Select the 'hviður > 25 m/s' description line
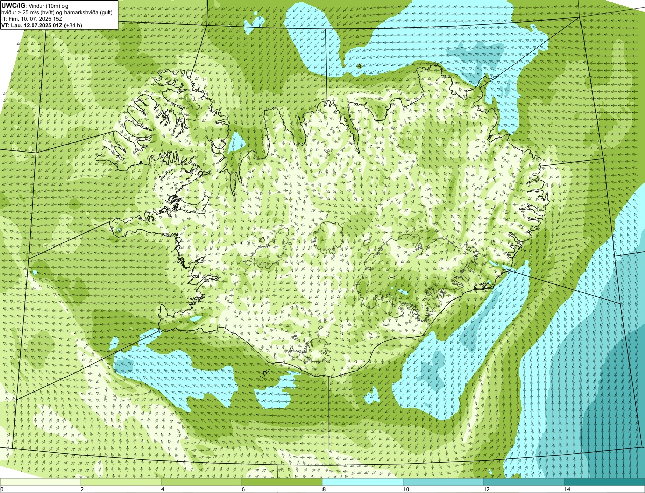Viewport: 645px width, 493px height. (x=57, y=12)
